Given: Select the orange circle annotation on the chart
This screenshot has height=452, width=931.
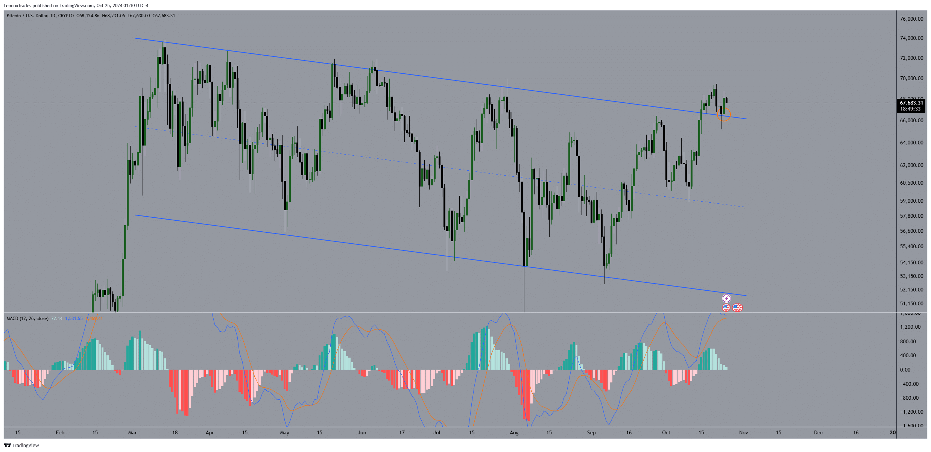Looking at the screenshot, I should point(724,114).
